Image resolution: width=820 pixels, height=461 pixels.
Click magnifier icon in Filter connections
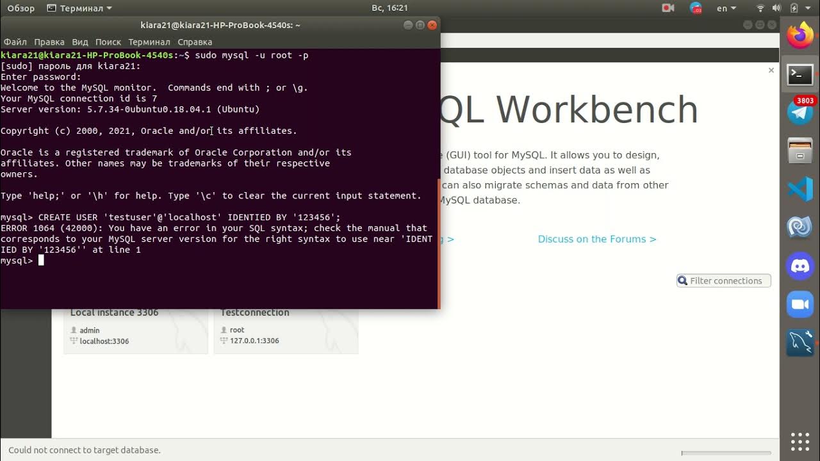(x=683, y=280)
